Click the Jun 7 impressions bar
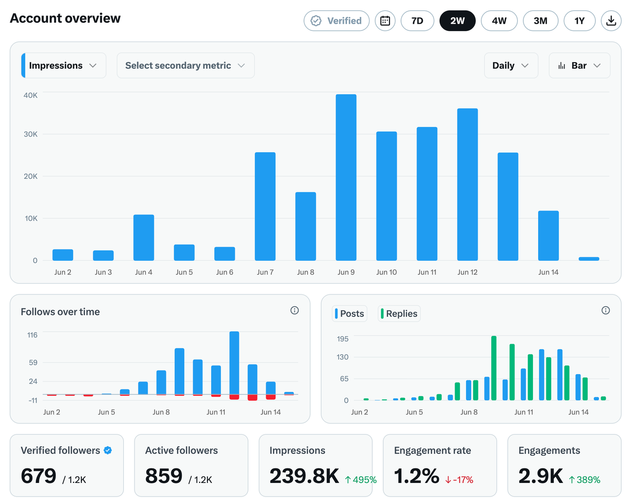630x504 pixels. (265, 207)
